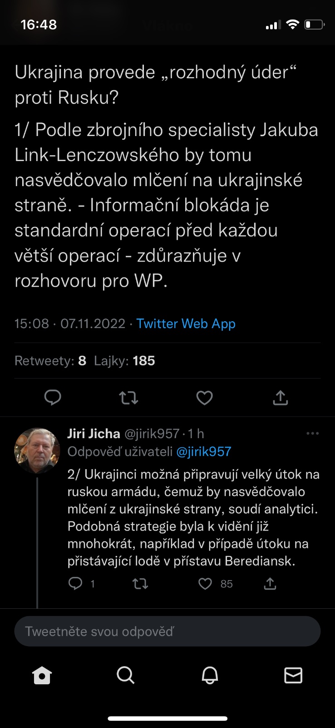Open more options for Jiri Jicha's reply
The image size is (335, 728).
[313, 434]
